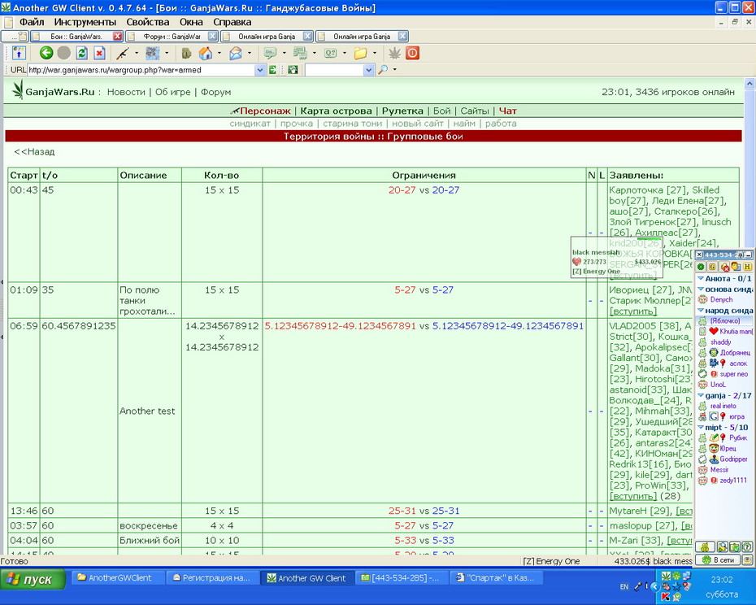Screen dimensions: 756x605
Task: Open dropdown arrow next to mail icon
Action: [249, 53]
